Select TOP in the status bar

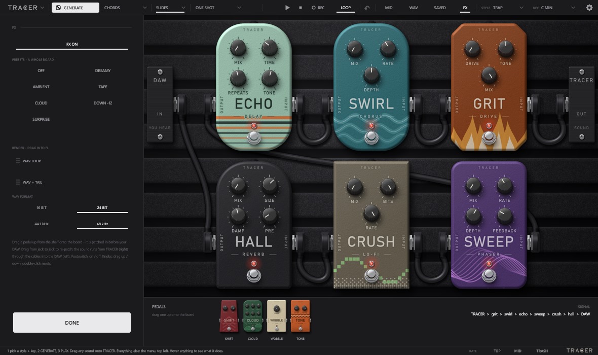(x=497, y=351)
